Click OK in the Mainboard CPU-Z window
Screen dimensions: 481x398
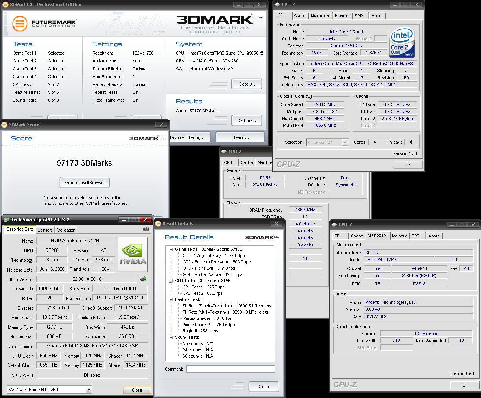point(465,385)
